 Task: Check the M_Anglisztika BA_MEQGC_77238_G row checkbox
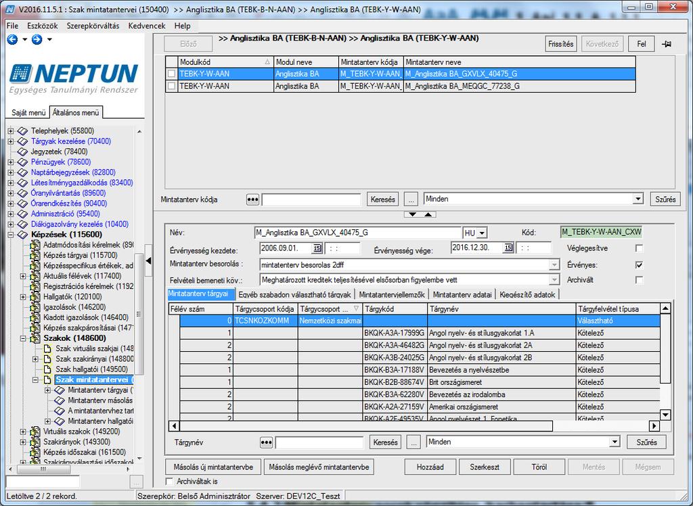coord(171,86)
